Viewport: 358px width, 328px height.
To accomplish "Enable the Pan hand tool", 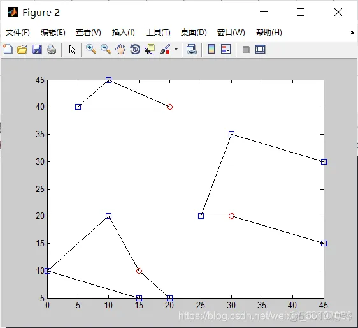I will pos(120,49).
